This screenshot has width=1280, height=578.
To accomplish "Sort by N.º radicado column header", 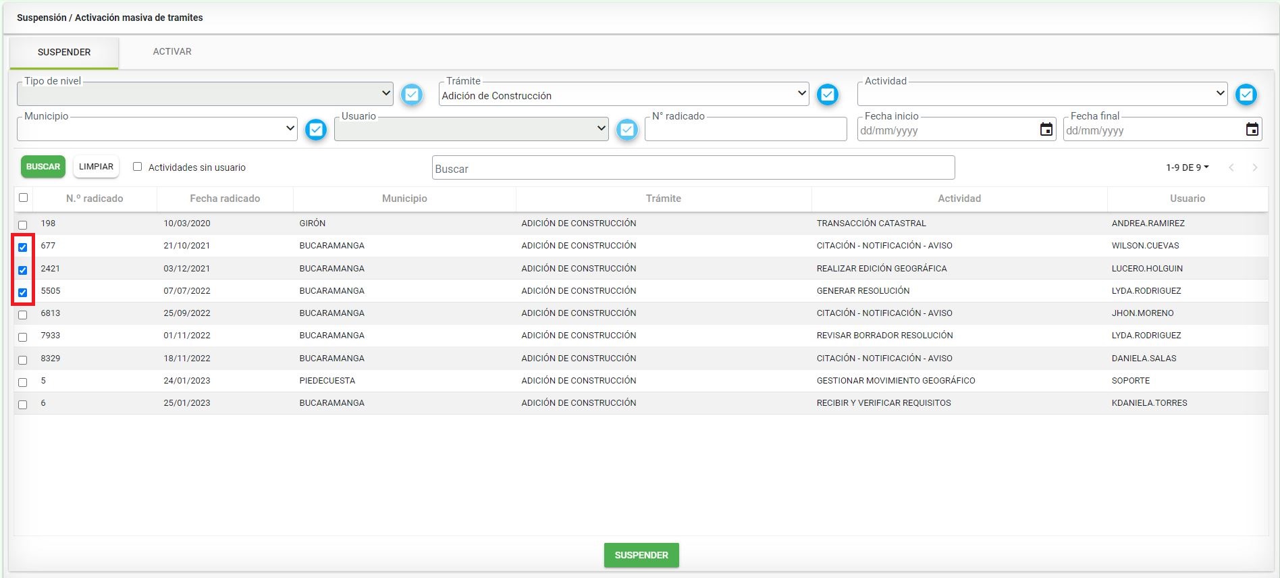I will tap(95, 199).
